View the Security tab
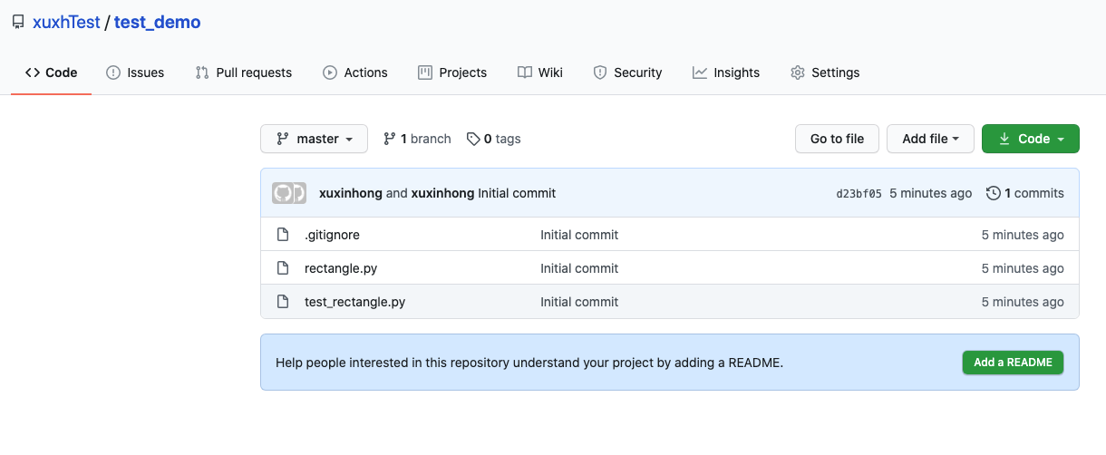This screenshot has height=455, width=1106. coord(627,73)
